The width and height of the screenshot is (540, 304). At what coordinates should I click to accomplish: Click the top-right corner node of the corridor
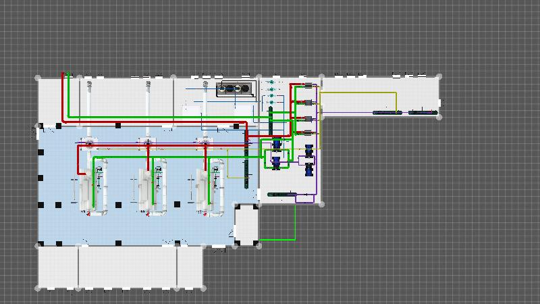(439, 77)
